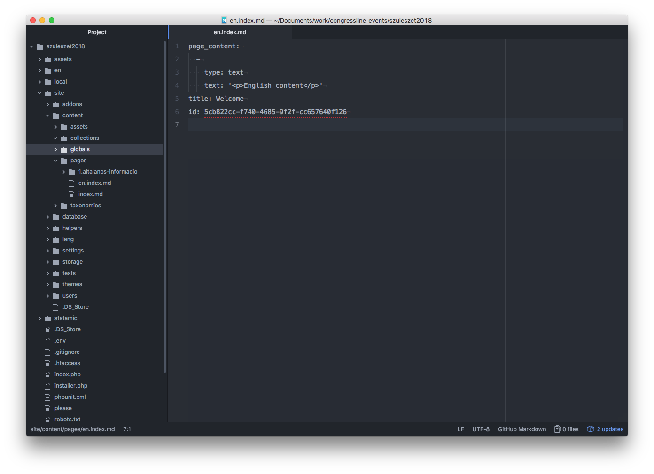Click the .DS_Store file icon under site
Image resolution: width=654 pixels, height=474 pixels.
pos(55,307)
